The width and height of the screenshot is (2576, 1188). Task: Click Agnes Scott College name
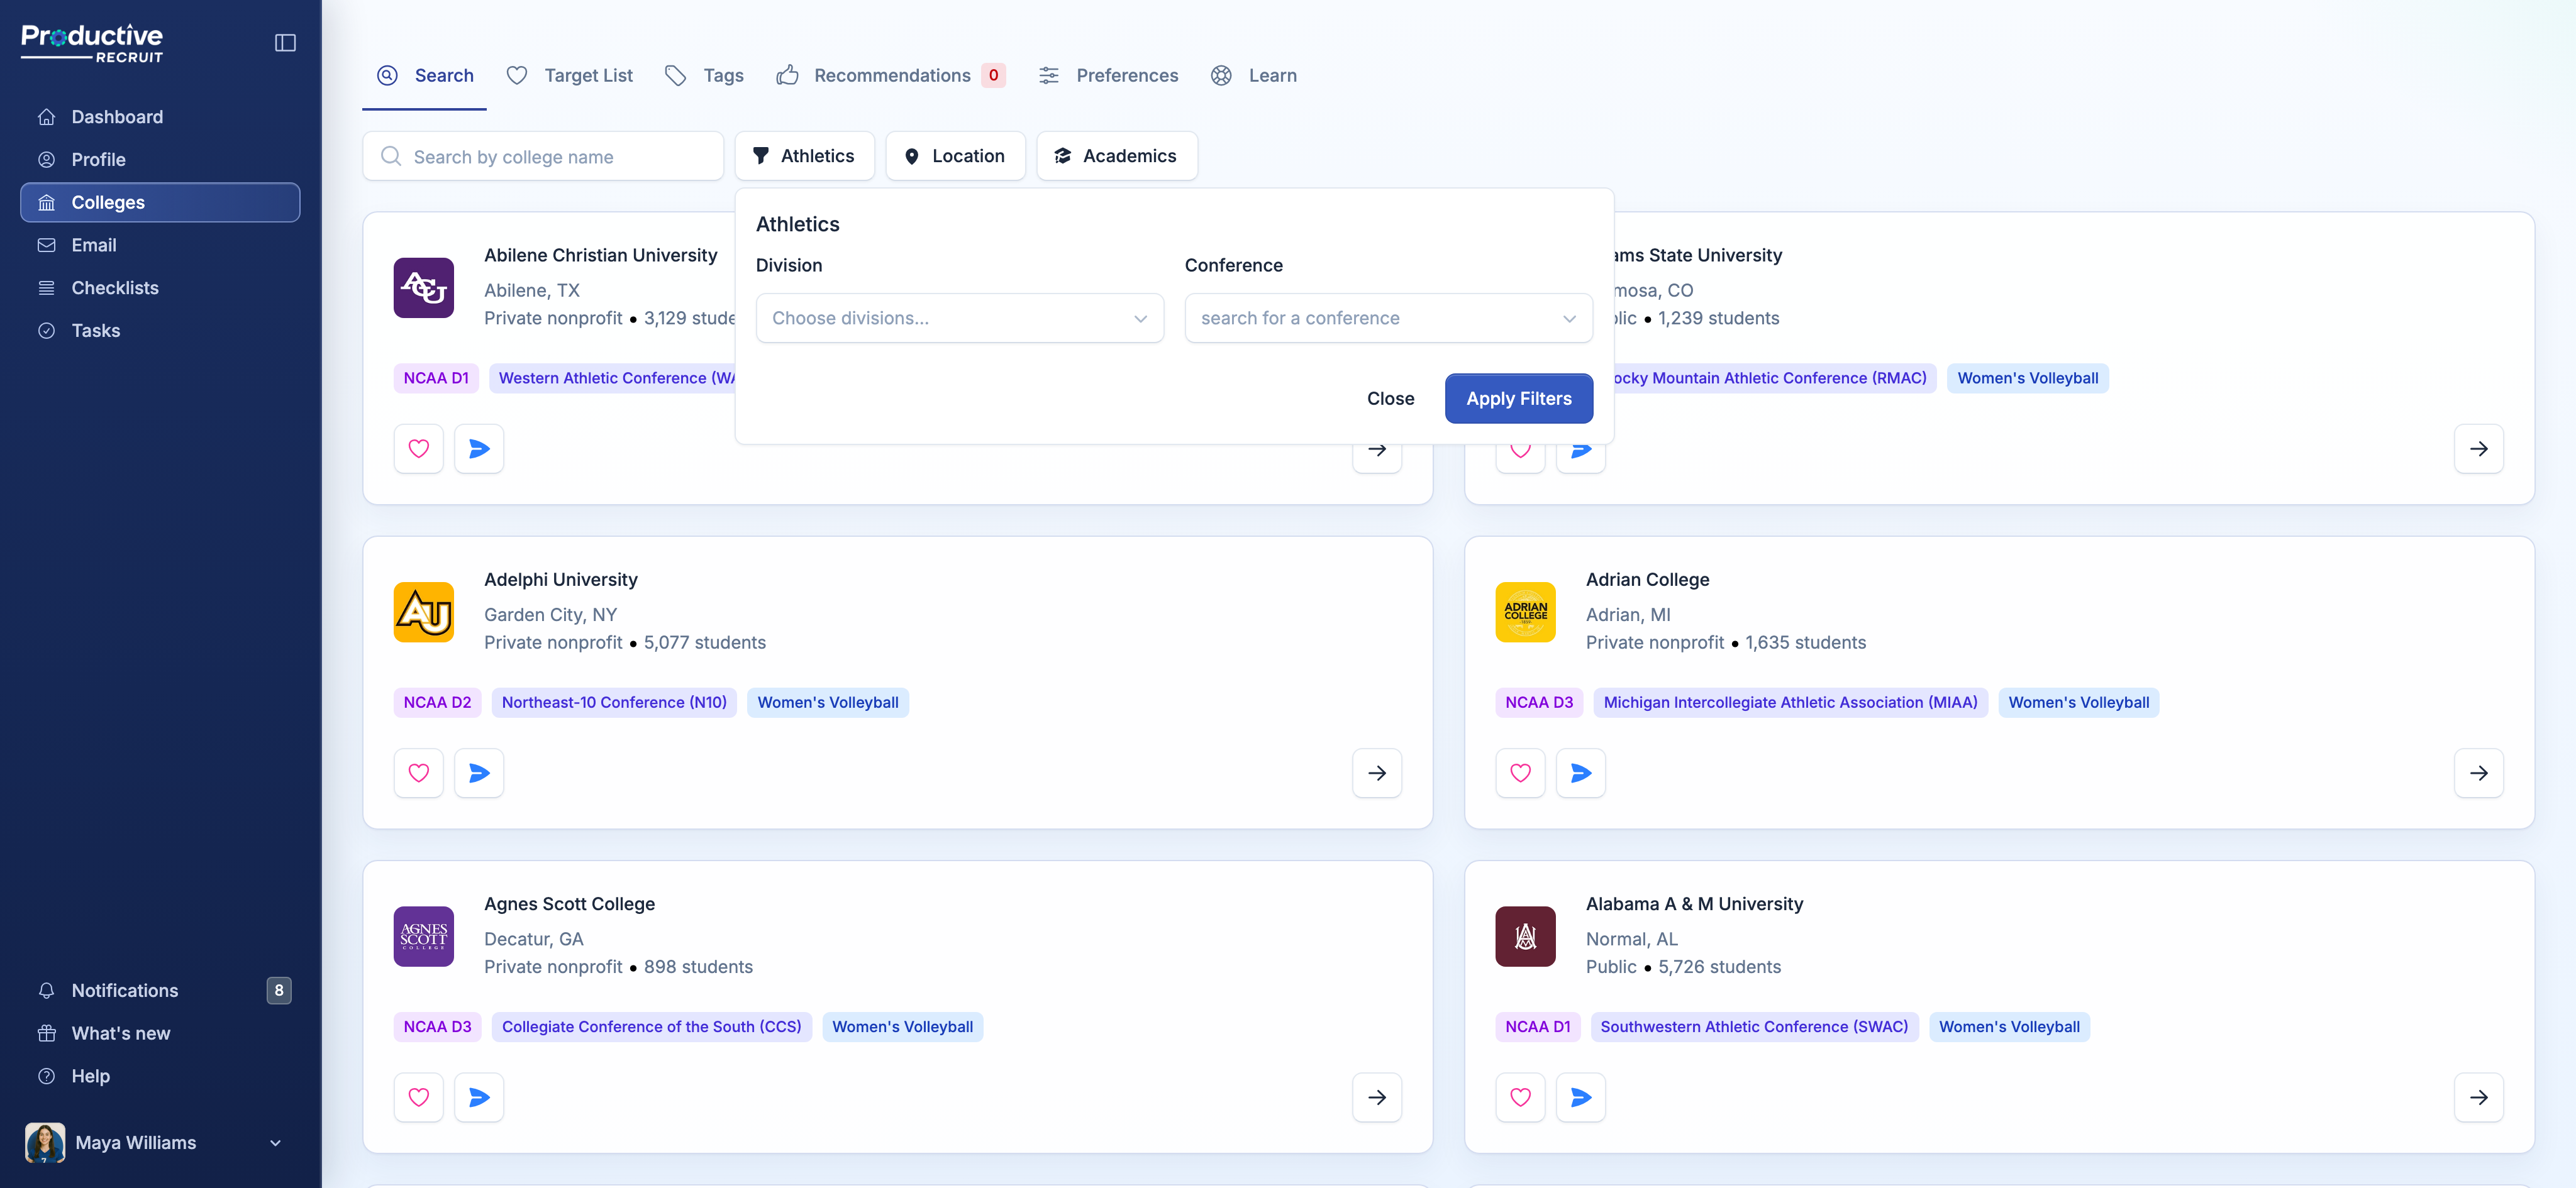tap(569, 905)
